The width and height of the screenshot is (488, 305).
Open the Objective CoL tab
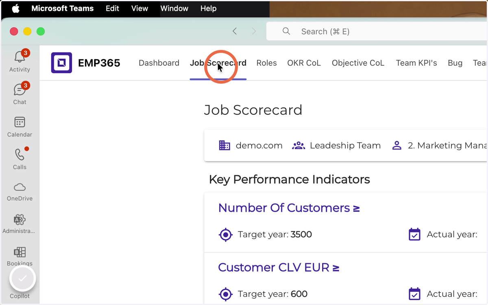358,63
